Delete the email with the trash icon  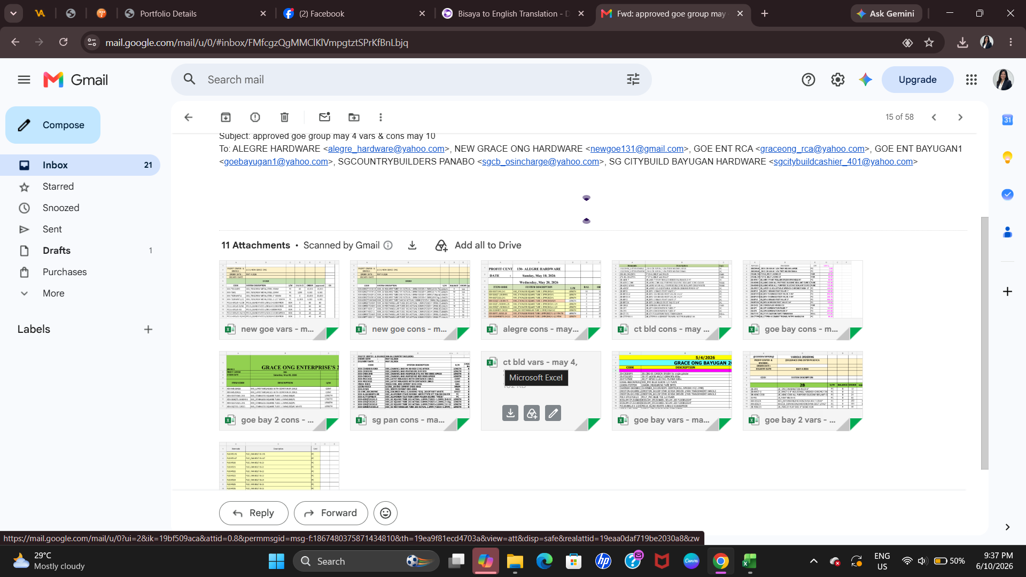tap(284, 117)
